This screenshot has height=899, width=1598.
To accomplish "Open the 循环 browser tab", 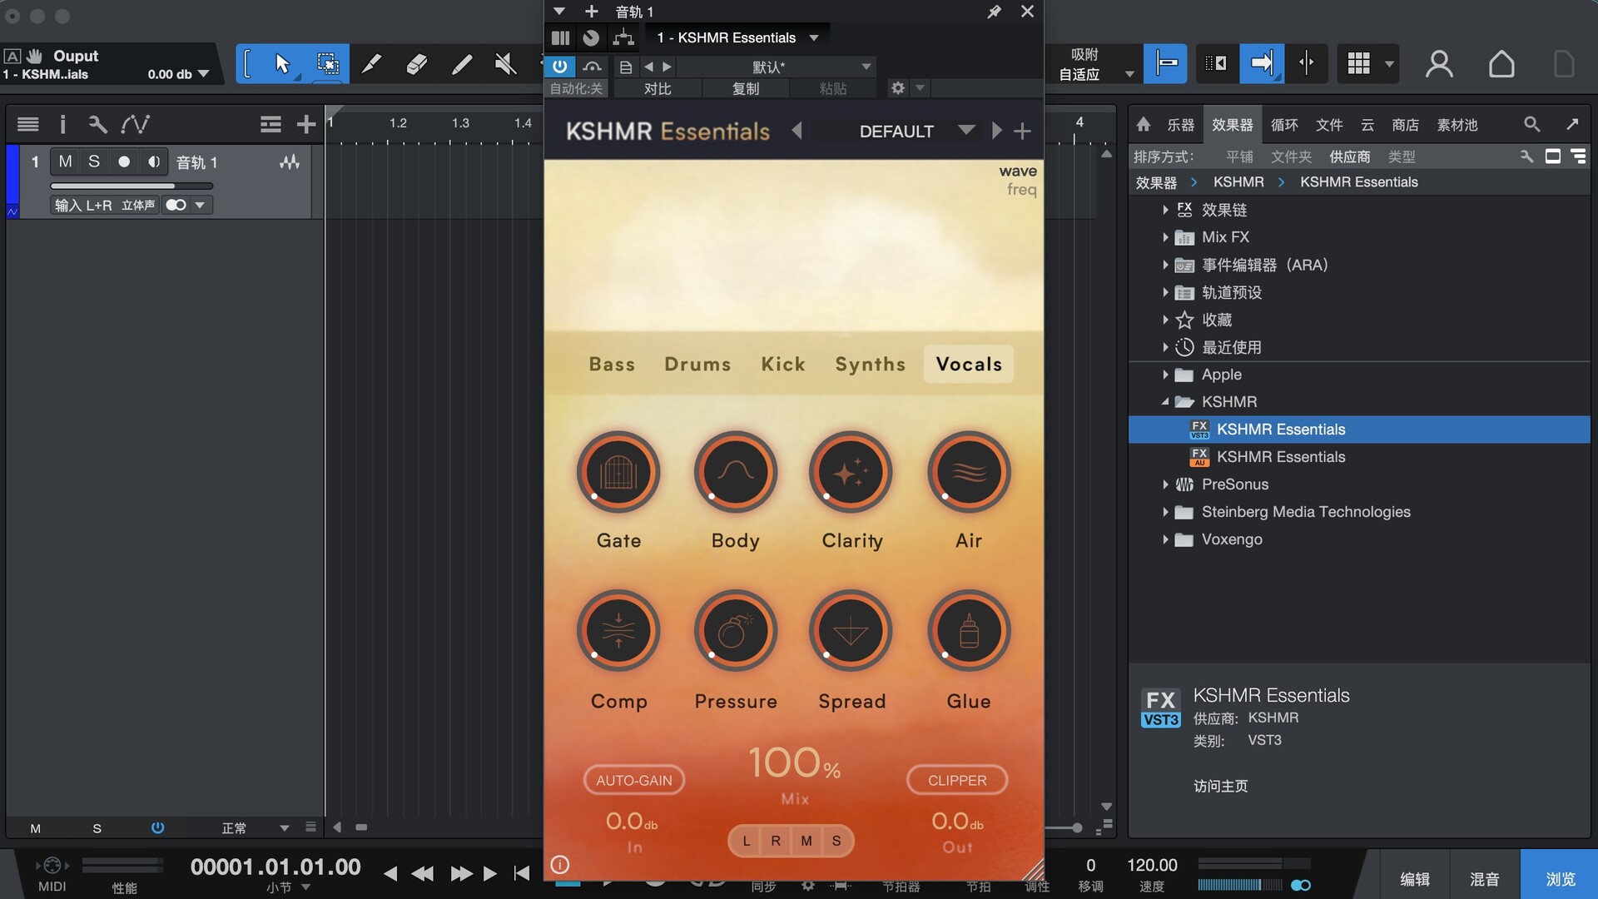I will click(x=1284, y=125).
